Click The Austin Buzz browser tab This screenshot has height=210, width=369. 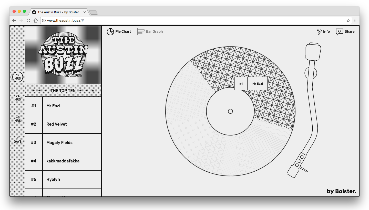click(x=59, y=12)
